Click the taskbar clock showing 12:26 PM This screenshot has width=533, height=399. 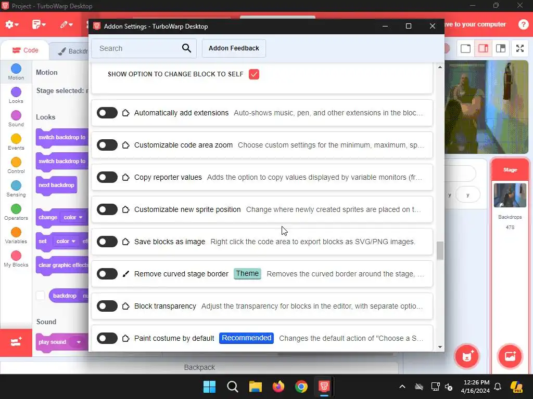click(476, 387)
